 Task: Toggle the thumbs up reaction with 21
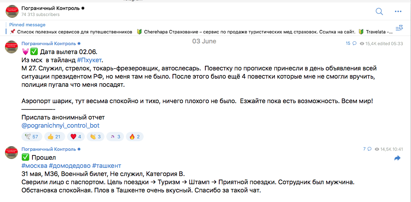pyautogui.click(x=54, y=137)
